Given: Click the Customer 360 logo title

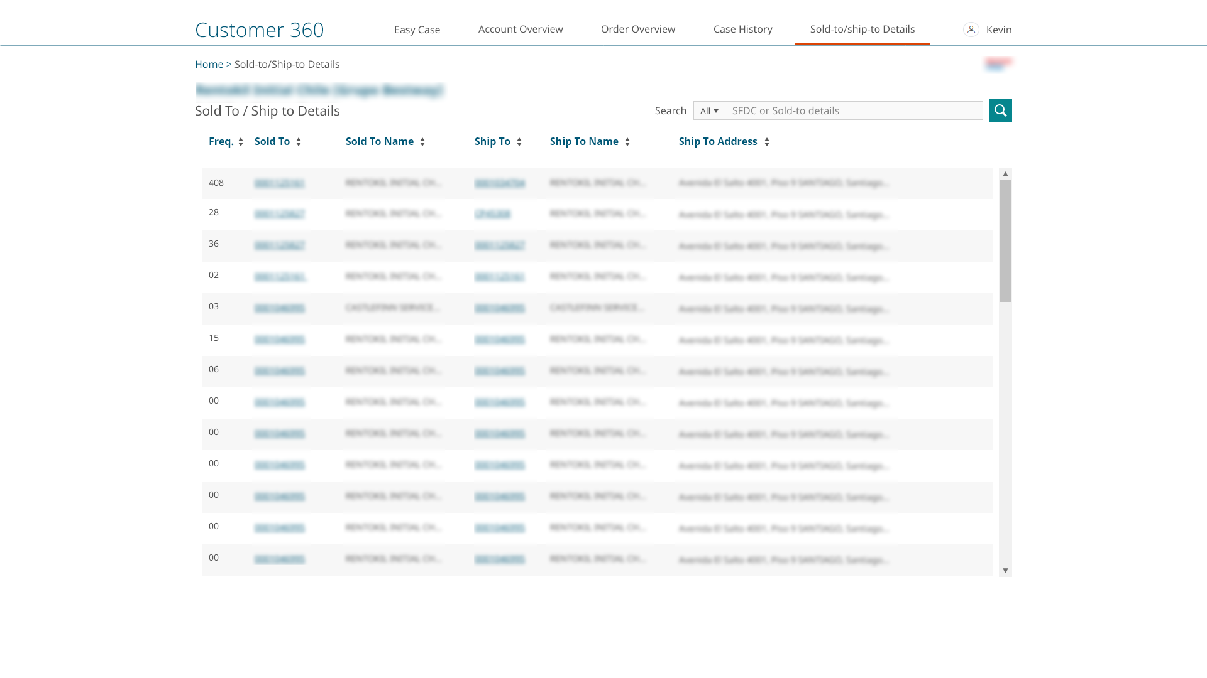Looking at the screenshot, I should pos(259,30).
